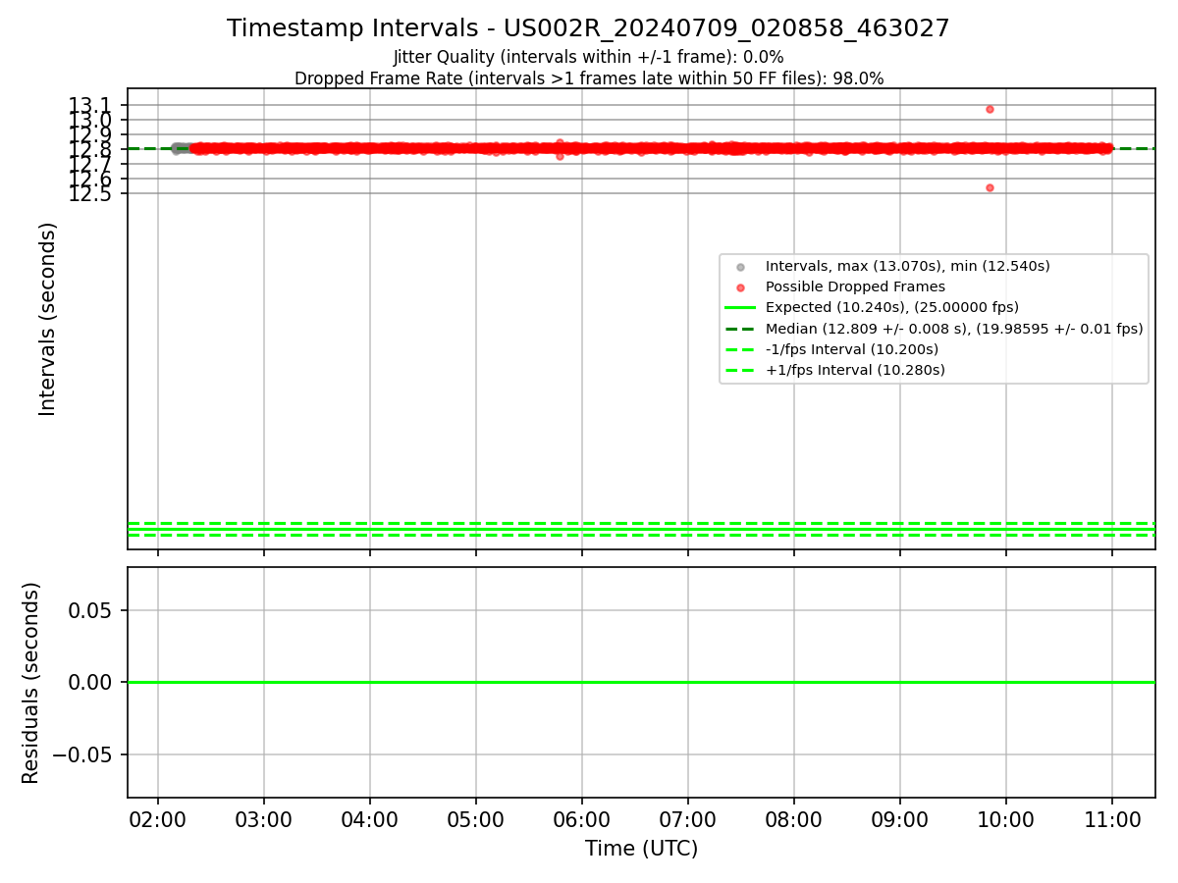Click the green zero line in the residuals plot
The height and width of the screenshot is (883, 1178).
click(x=641, y=682)
